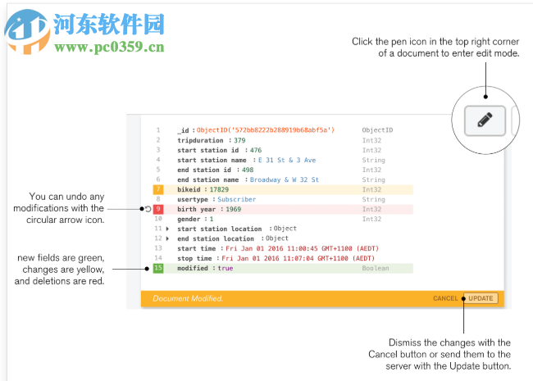Click the bikeid field name
The width and height of the screenshot is (533, 381).
coord(189,189)
